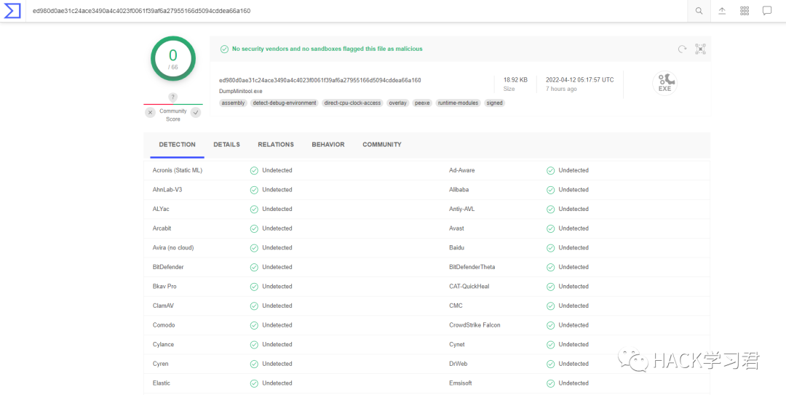786x395 pixels.
Task: Open the upload file icon
Action: point(722,10)
